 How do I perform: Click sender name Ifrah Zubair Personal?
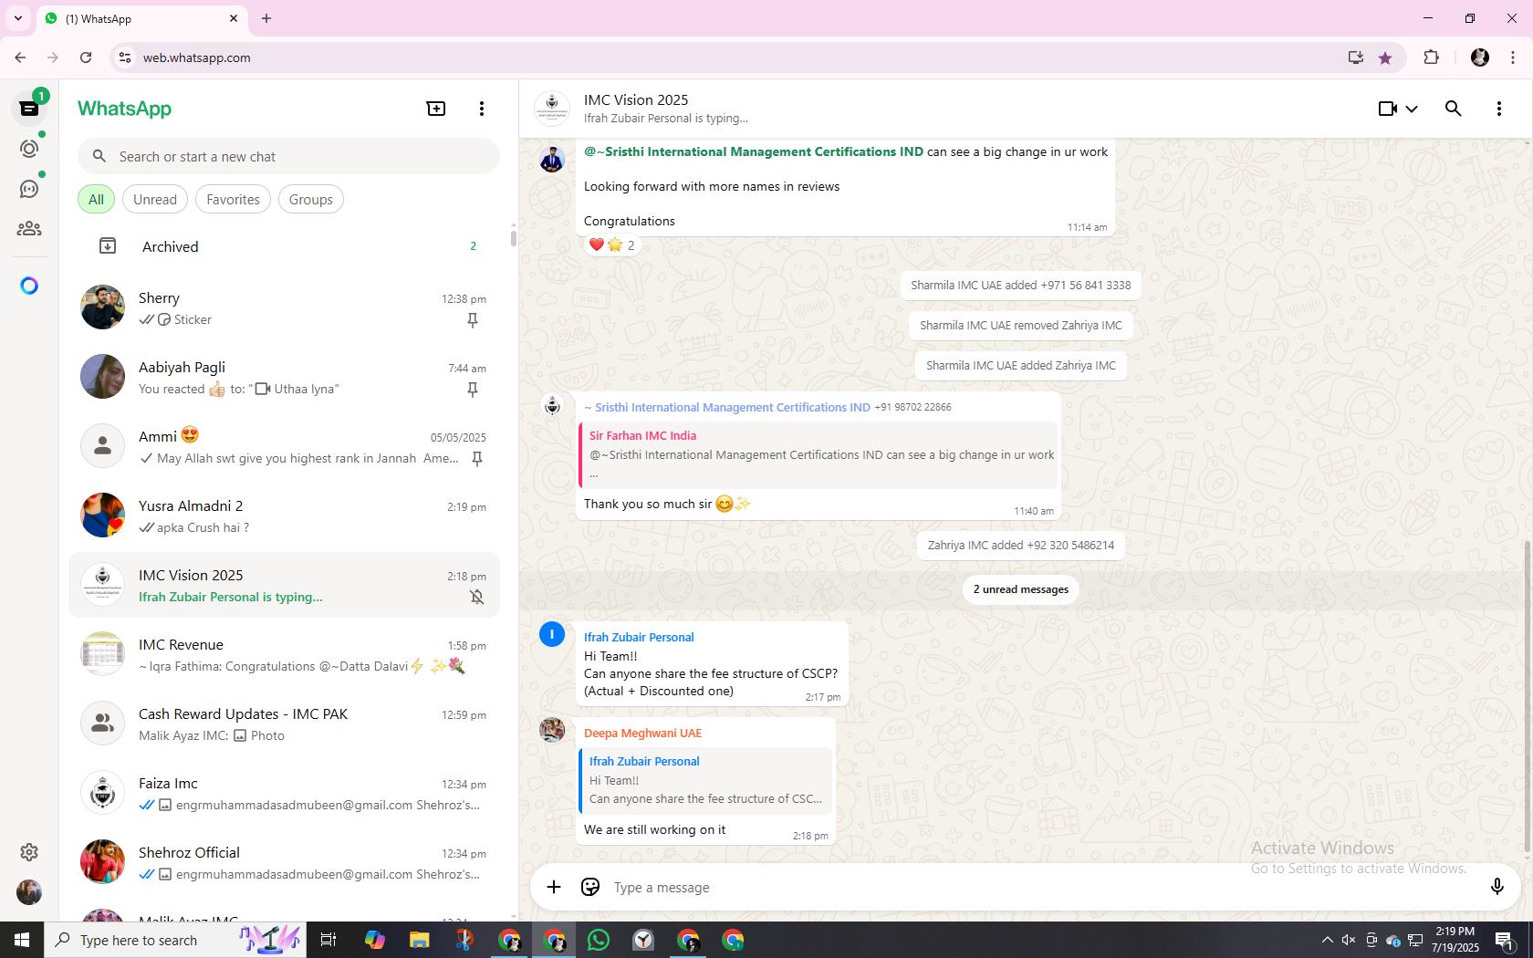(639, 637)
